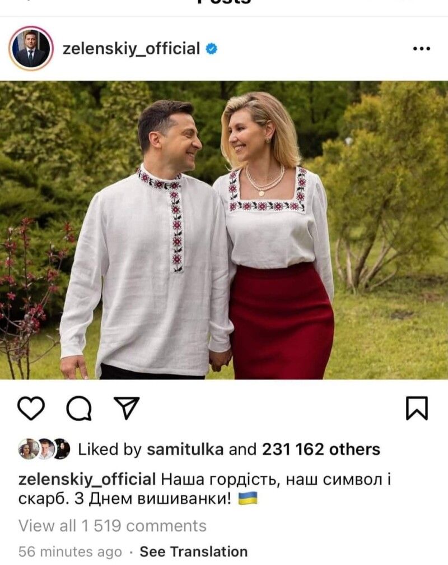Tap the Ukrainian flag emoji in caption
448x565 pixels.
248,499
